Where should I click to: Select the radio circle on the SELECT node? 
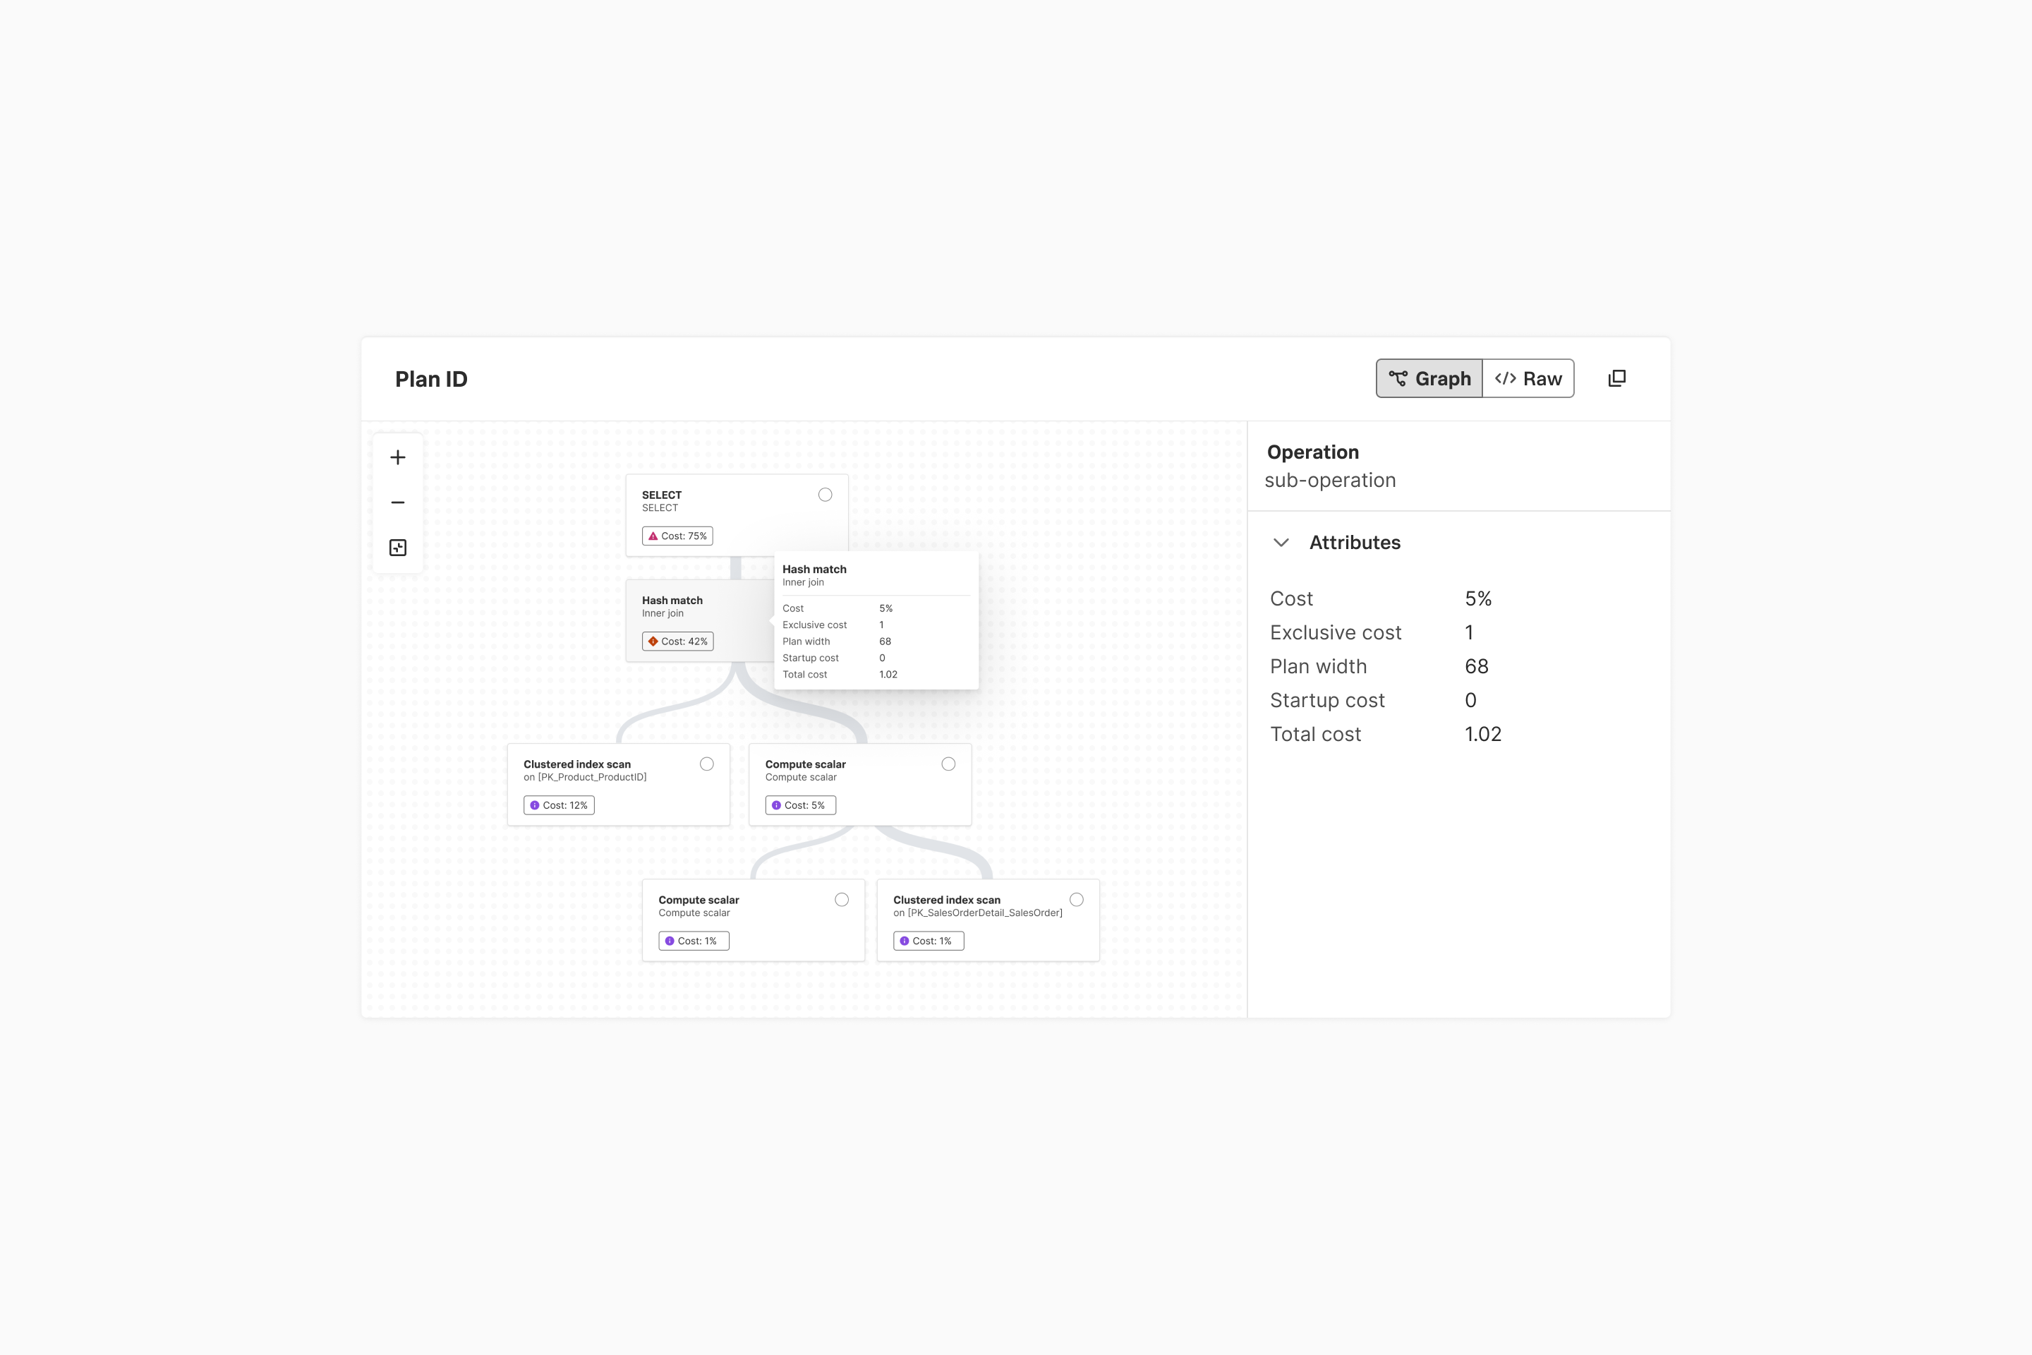tap(825, 494)
